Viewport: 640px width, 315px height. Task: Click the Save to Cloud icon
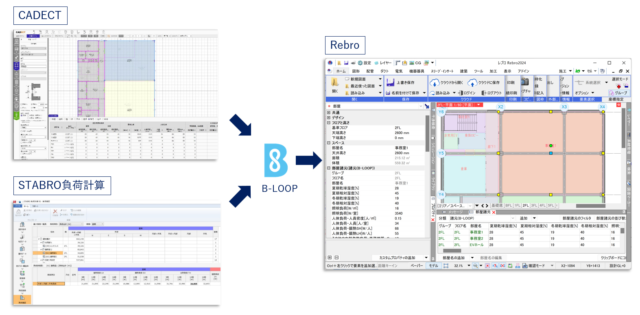(x=472, y=83)
